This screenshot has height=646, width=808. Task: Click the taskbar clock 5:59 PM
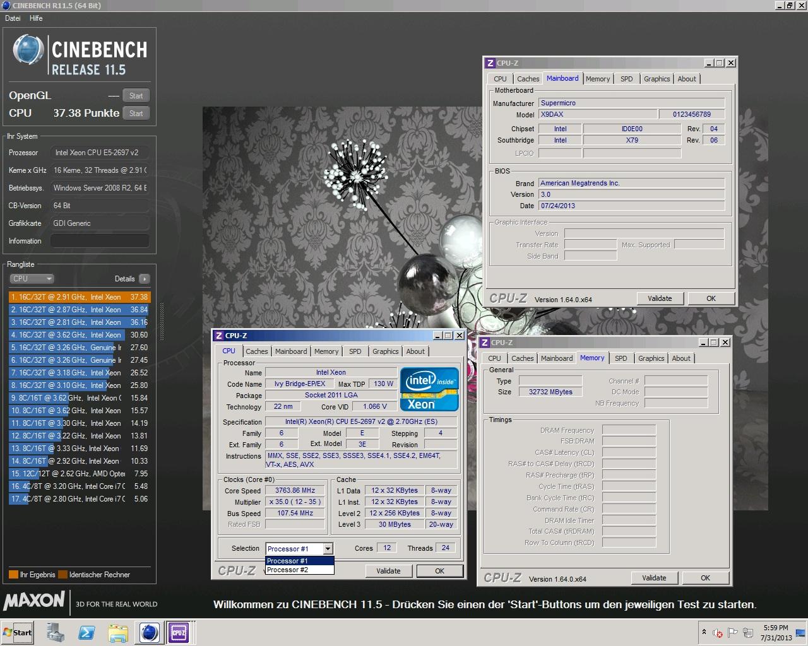pos(775,628)
